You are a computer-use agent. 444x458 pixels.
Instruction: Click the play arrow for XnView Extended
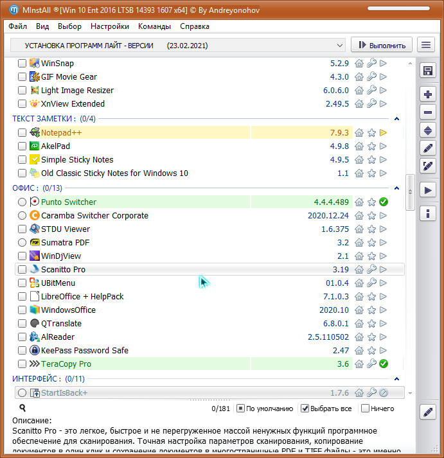click(x=383, y=103)
